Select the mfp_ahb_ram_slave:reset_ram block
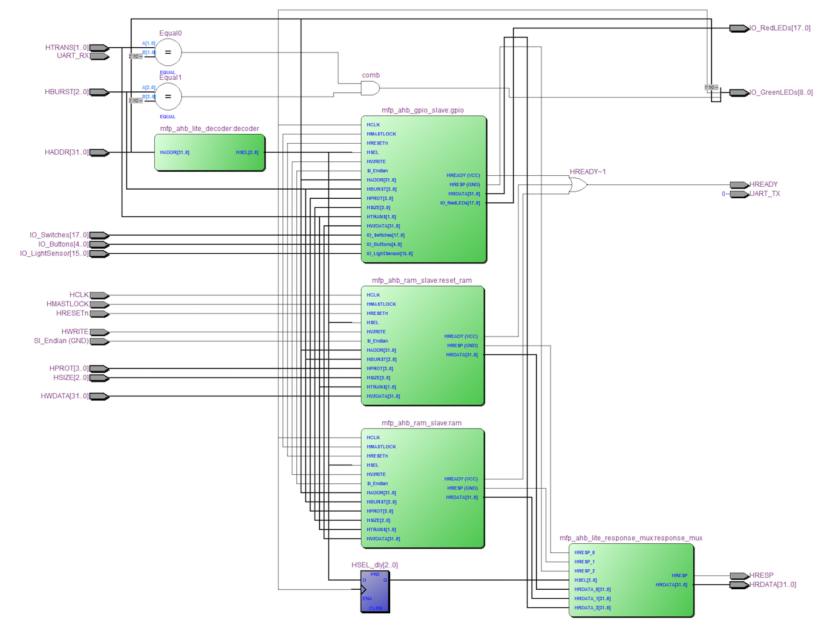This screenshot has width=830, height=626. click(x=423, y=346)
